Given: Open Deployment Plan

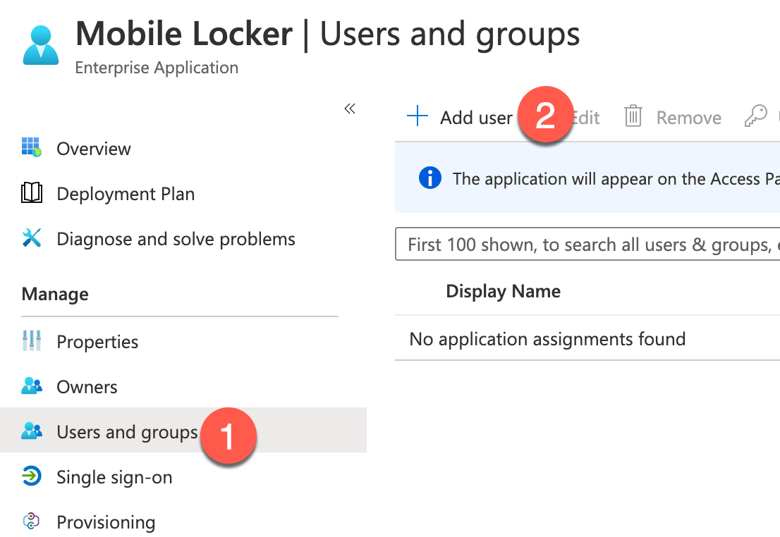Looking at the screenshot, I should click(126, 194).
